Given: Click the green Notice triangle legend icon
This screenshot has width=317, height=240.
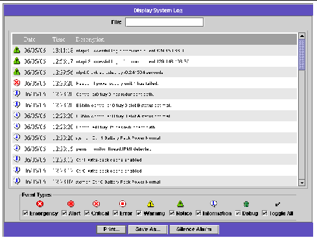Looking at the screenshot, I should [180, 204].
